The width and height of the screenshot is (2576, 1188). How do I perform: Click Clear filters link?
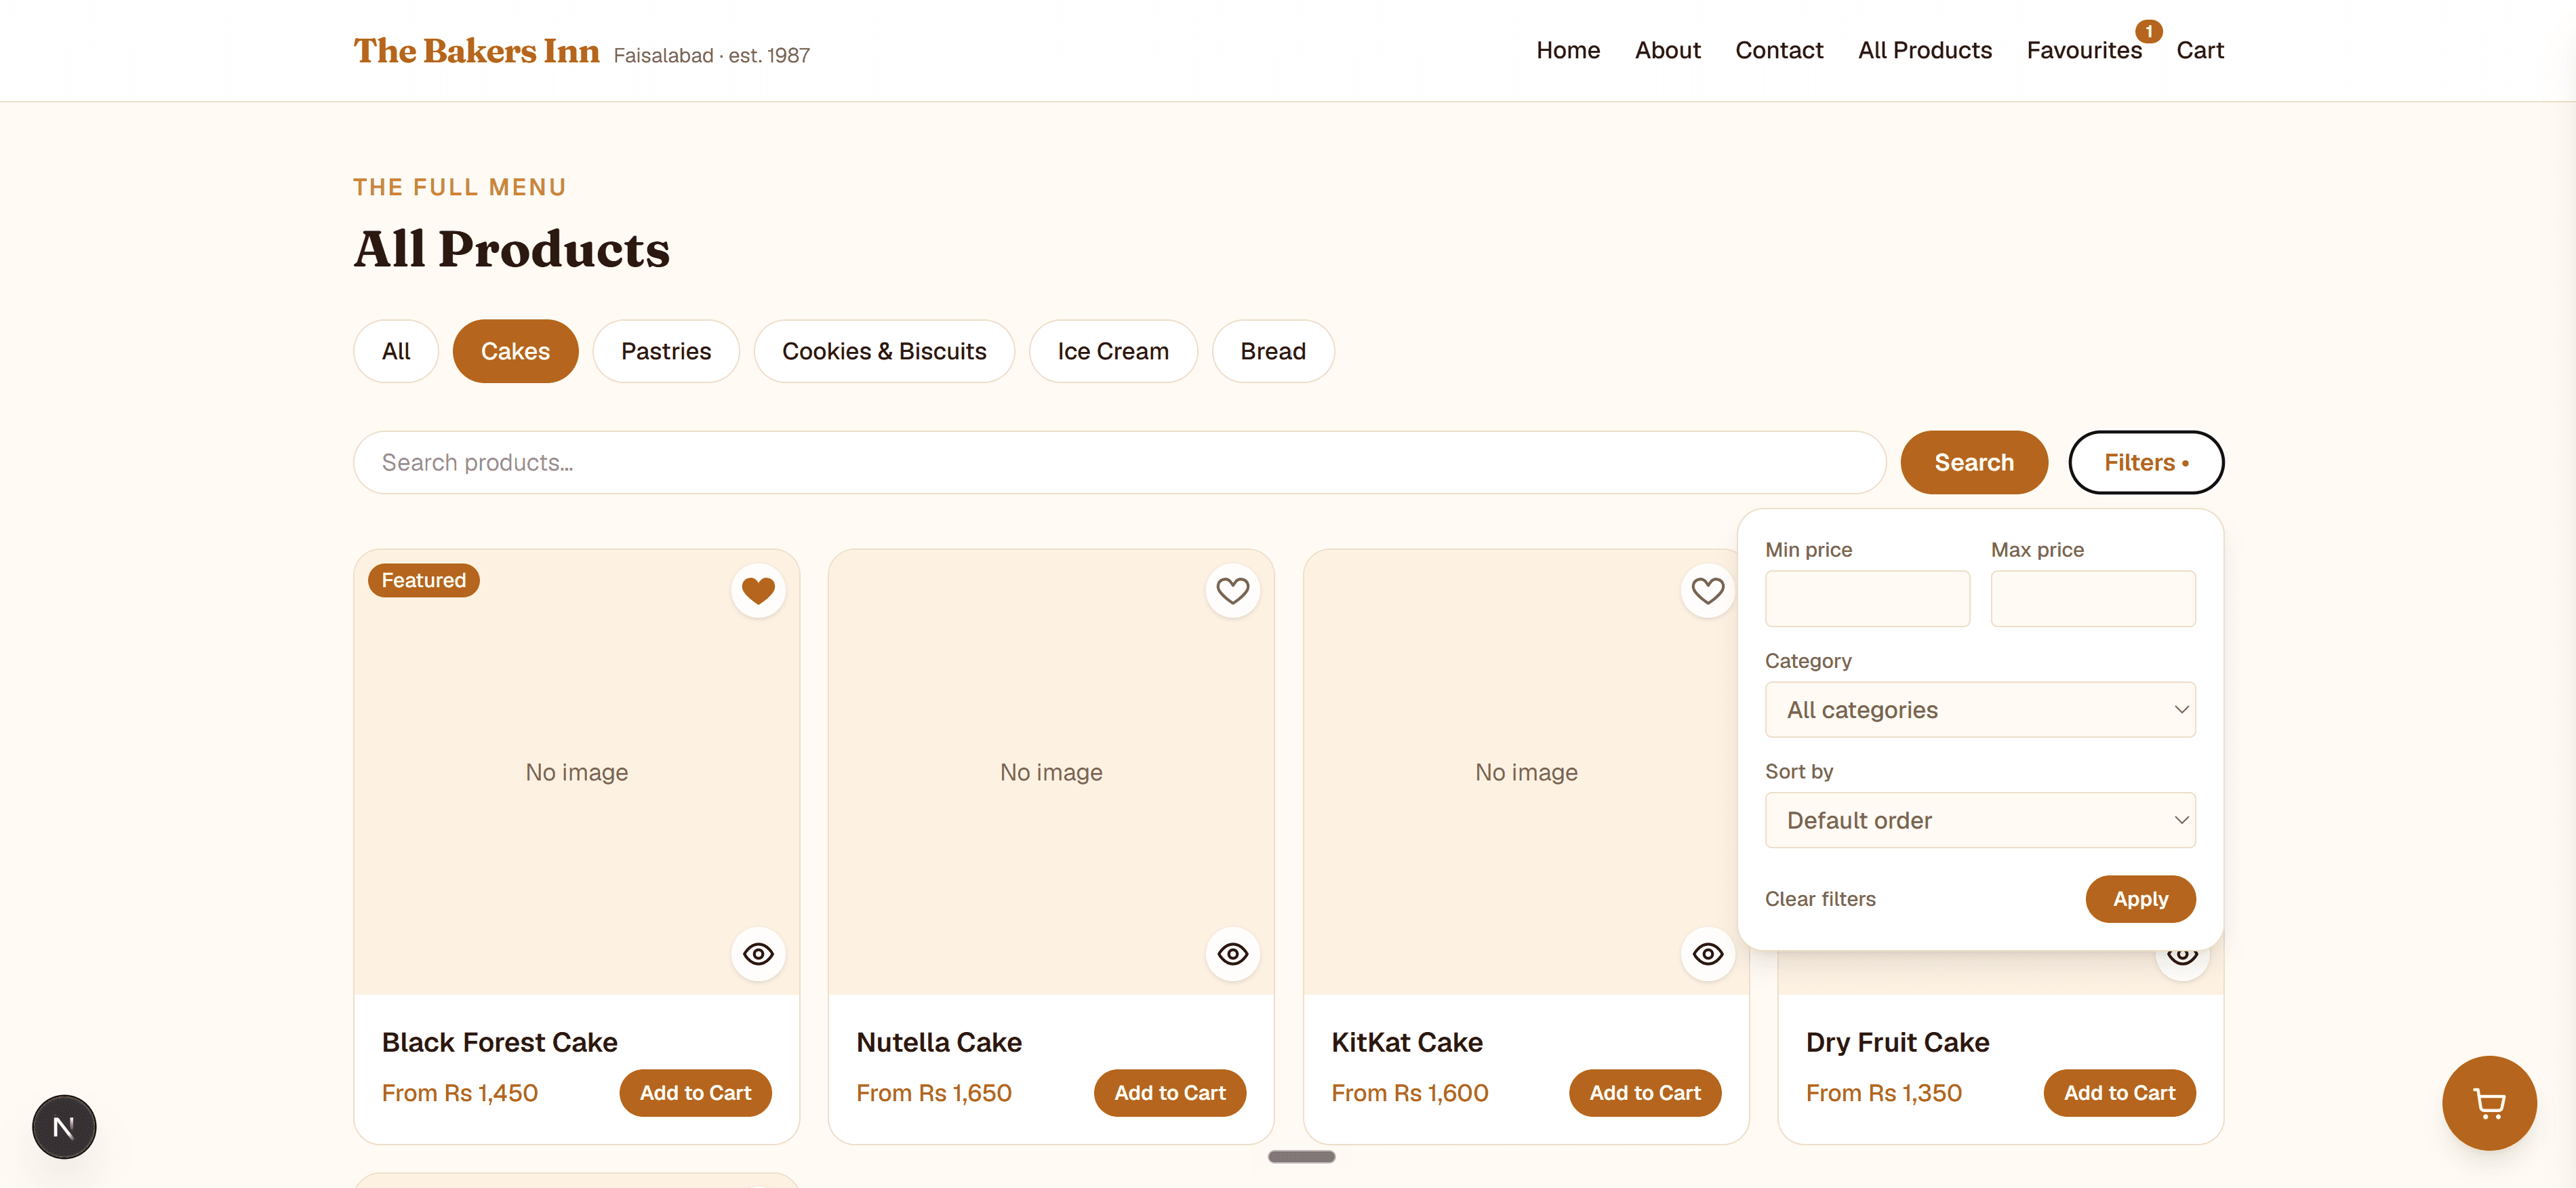[1820, 899]
